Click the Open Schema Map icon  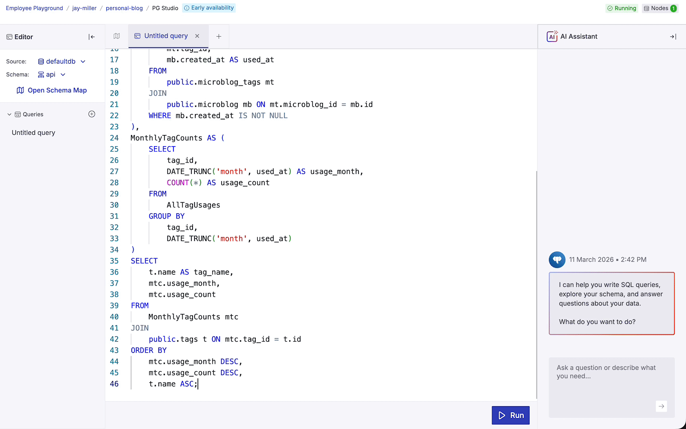coord(20,91)
